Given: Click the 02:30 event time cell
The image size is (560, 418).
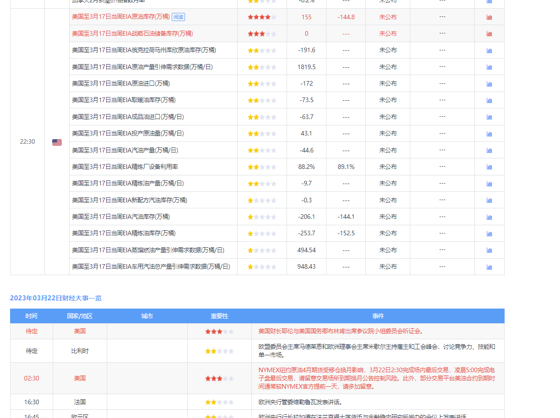Looking at the screenshot, I should tap(32, 378).
